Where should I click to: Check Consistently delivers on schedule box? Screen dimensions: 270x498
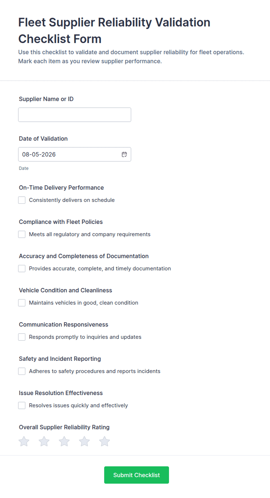click(x=22, y=200)
